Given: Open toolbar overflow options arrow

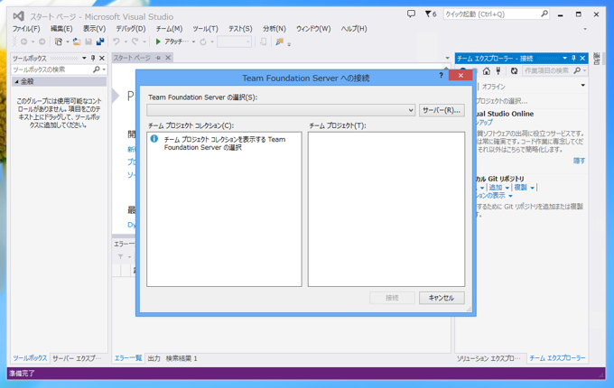Looking at the screenshot, I should pyautogui.click(x=289, y=44).
